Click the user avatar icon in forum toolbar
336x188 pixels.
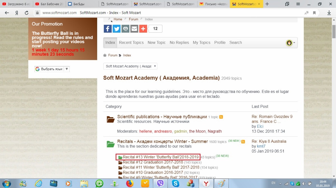point(289,43)
